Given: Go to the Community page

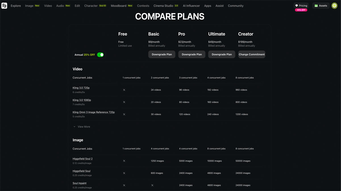Looking at the screenshot, I should [x=236, y=6].
